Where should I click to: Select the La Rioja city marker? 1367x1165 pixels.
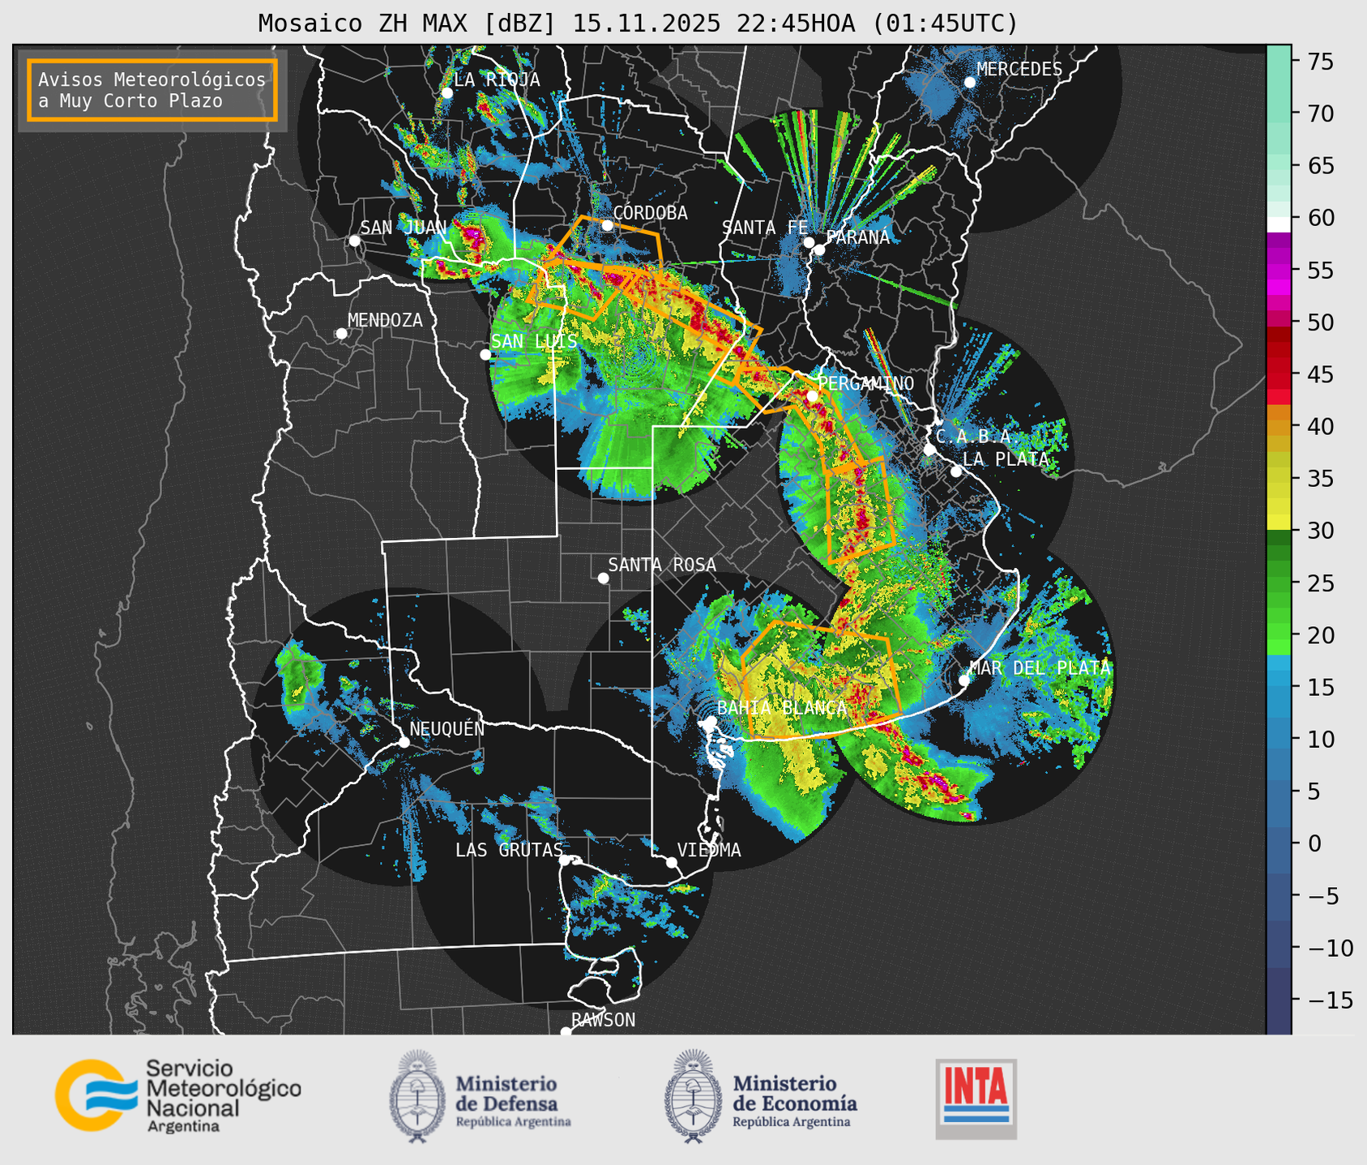pos(446,93)
